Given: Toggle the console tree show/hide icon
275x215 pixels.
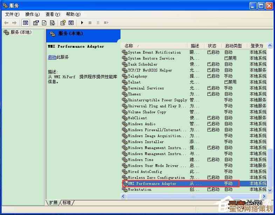Looking at the screenshot, I should [x=25, y=23].
